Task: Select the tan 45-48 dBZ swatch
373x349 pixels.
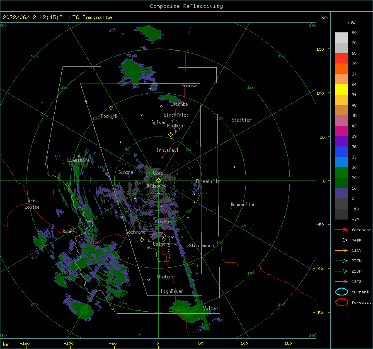Action: 342,110
